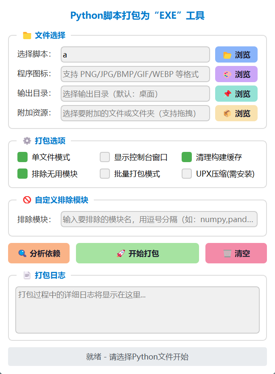The width and height of the screenshot is (275, 374).
Task: Focus the 排除模块 text input
Action: point(159,219)
